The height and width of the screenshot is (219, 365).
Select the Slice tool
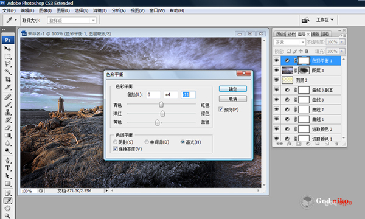pyautogui.click(x=7, y=87)
